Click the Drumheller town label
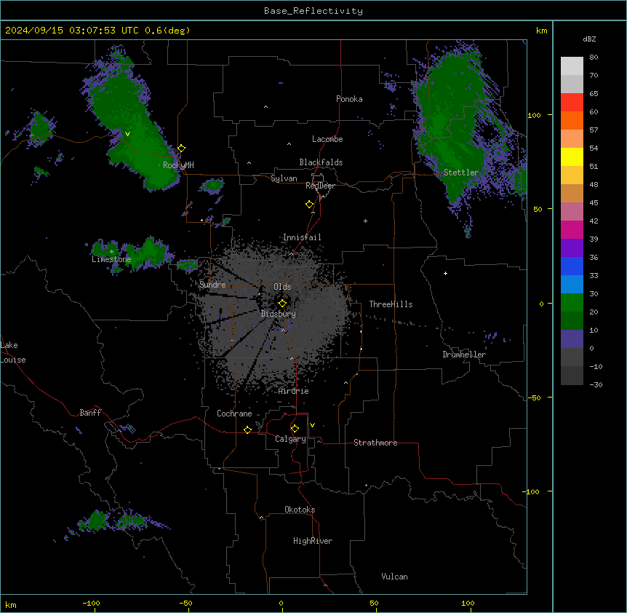 click(x=464, y=355)
